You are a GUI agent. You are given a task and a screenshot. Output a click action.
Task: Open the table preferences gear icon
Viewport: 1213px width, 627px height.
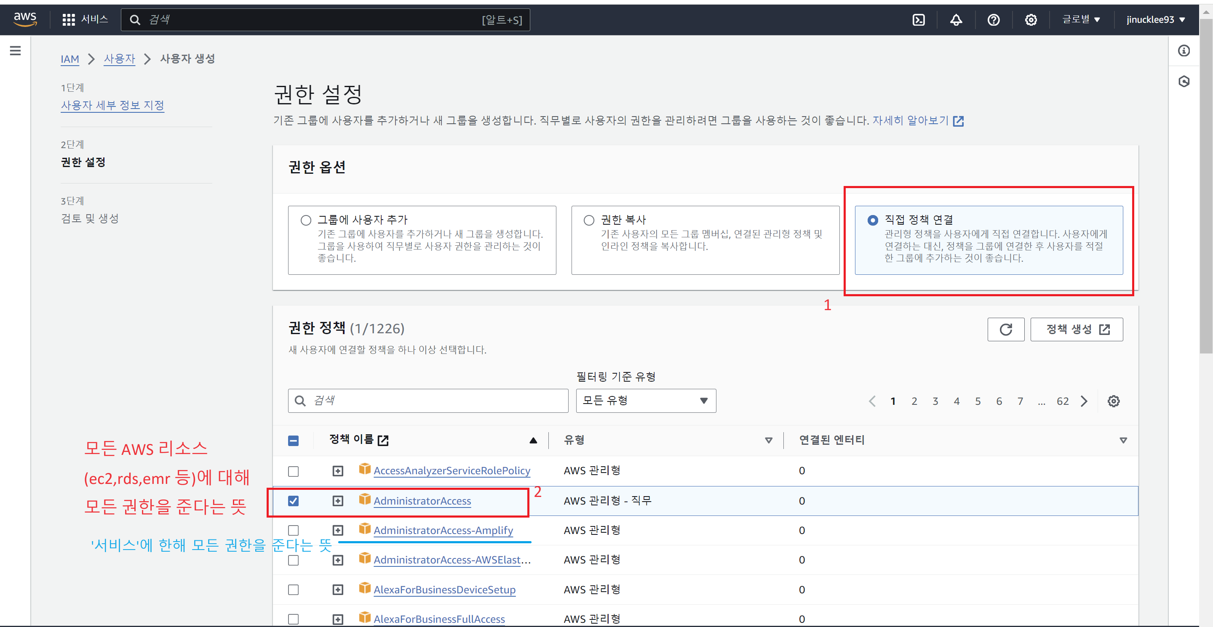coord(1113,401)
